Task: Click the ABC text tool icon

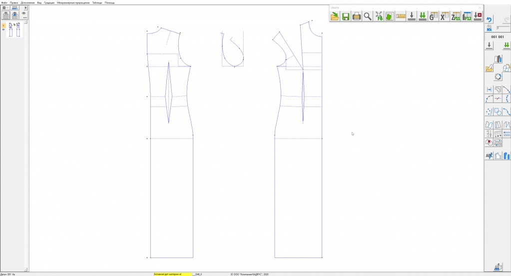Action: [490, 155]
